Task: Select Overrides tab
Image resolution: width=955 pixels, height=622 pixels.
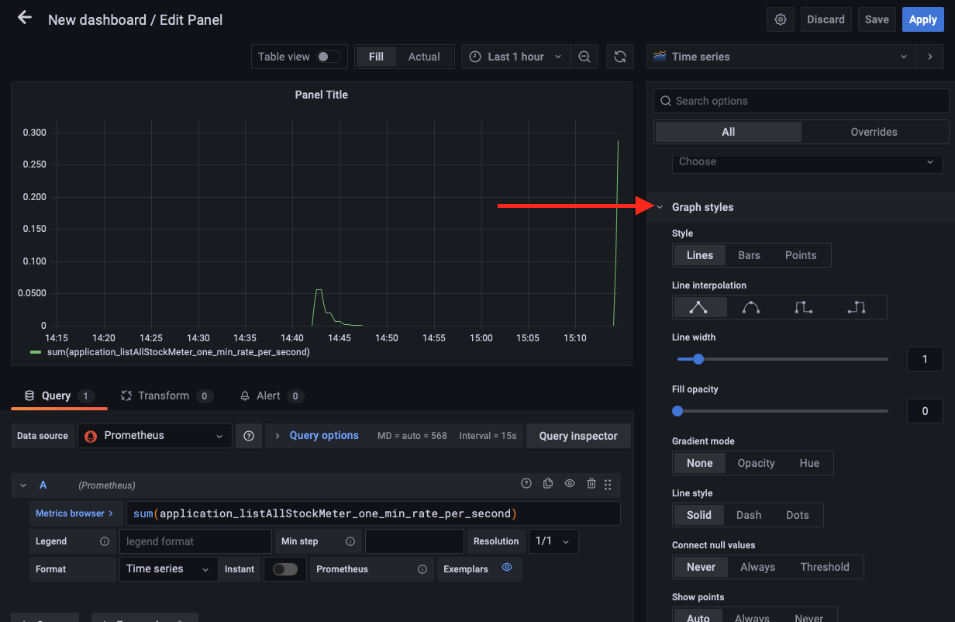Action: [x=874, y=132]
